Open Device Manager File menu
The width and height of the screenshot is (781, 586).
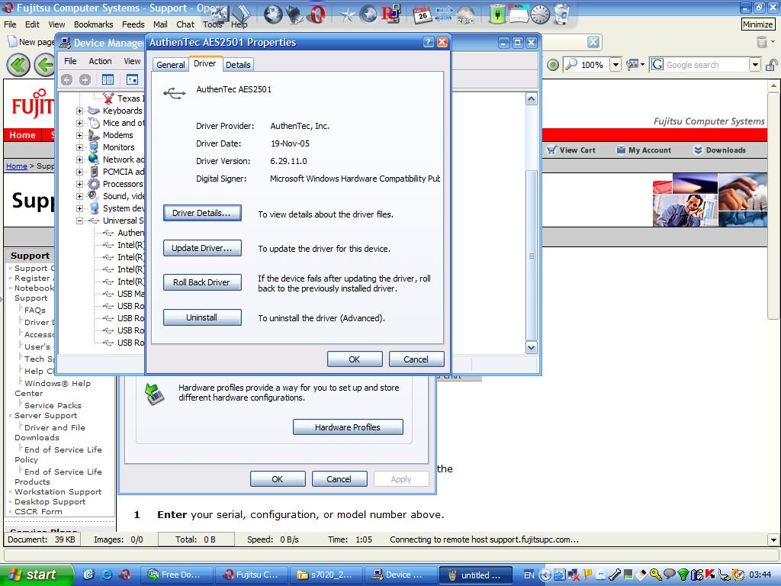(70, 61)
